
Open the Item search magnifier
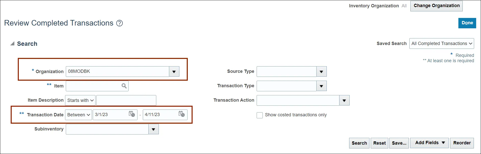pyautogui.click(x=124, y=86)
